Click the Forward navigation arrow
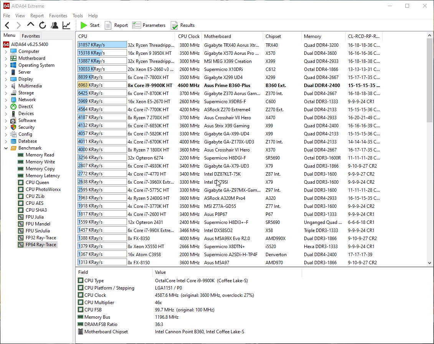434x344 pixels. (18, 25)
